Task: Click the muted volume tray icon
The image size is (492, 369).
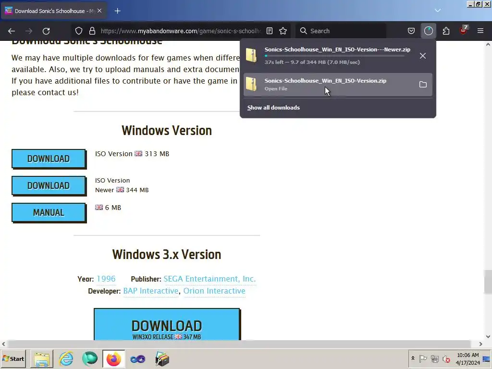Action: (446, 358)
